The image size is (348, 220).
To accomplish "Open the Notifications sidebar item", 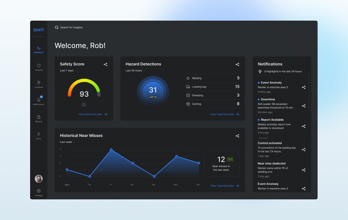I will pyautogui.click(x=39, y=101).
